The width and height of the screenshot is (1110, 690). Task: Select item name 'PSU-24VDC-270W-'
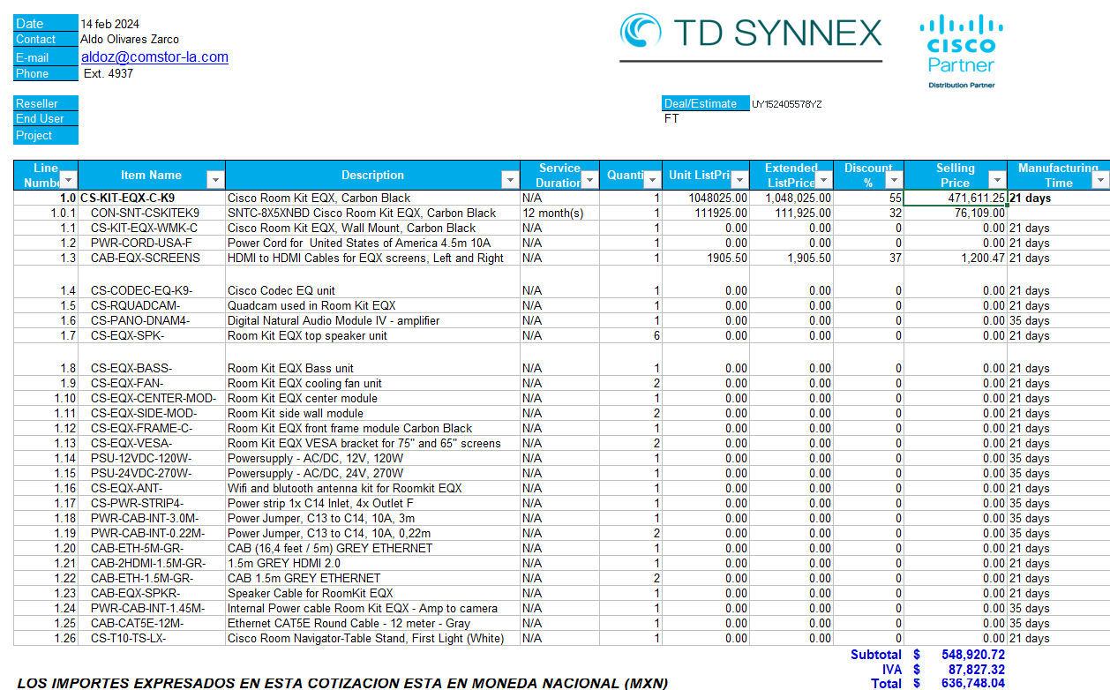pos(141,474)
